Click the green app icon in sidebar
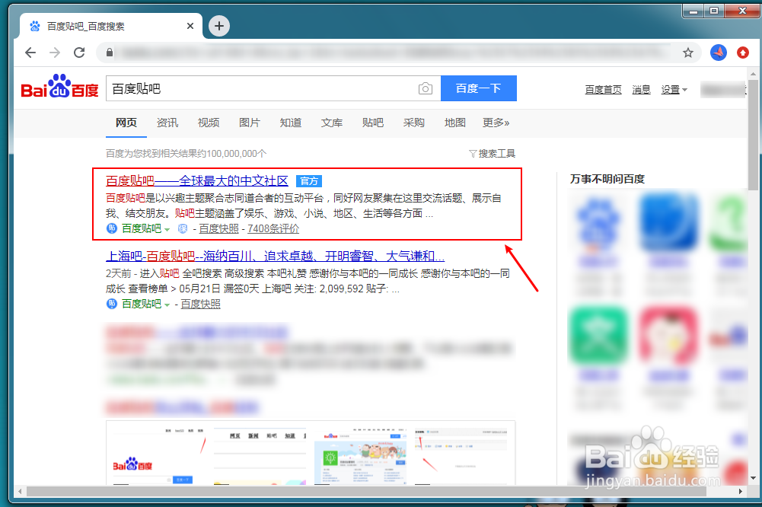Viewport: 762px width, 507px height. click(x=598, y=336)
